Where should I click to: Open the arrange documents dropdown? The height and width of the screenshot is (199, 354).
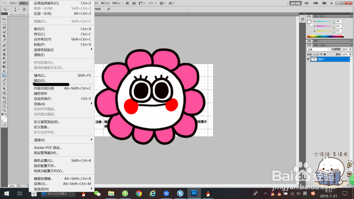tap(162, 3)
